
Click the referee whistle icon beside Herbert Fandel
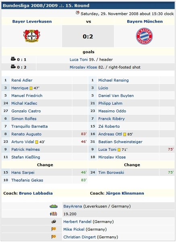click(54, 222)
